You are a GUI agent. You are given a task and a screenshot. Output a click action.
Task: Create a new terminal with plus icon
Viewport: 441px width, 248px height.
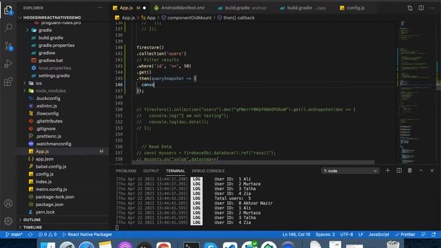[387, 170]
